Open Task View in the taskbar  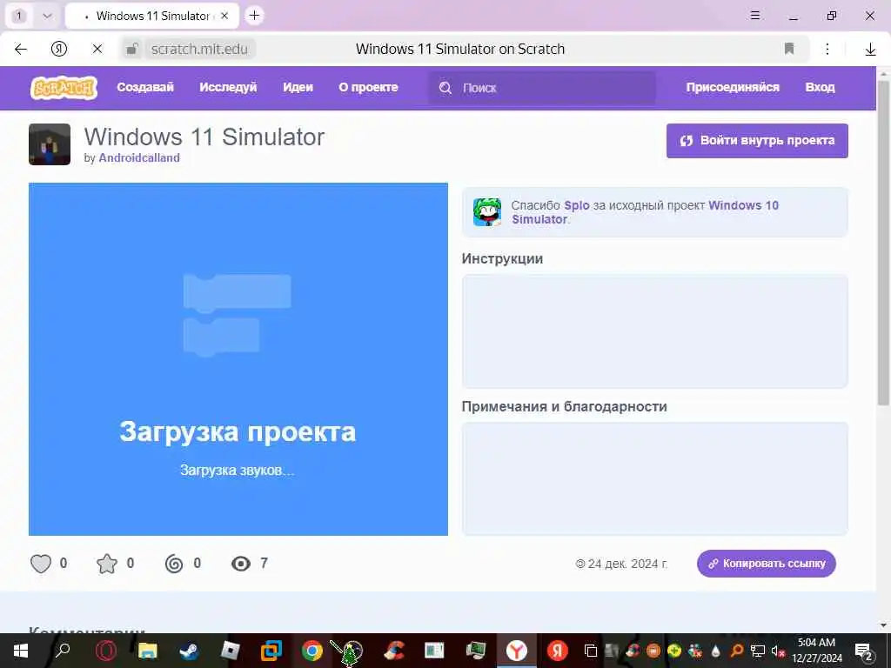591,651
